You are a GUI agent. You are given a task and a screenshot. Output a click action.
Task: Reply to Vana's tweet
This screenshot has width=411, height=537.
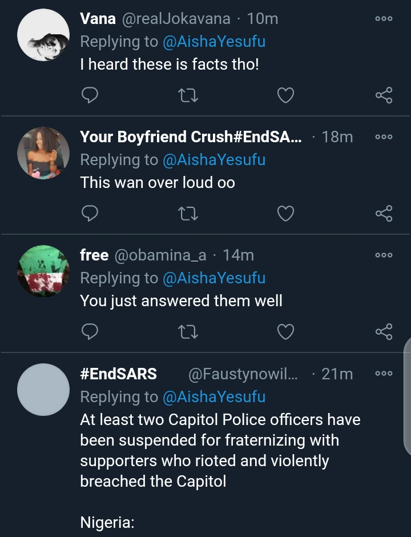(x=90, y=95)
